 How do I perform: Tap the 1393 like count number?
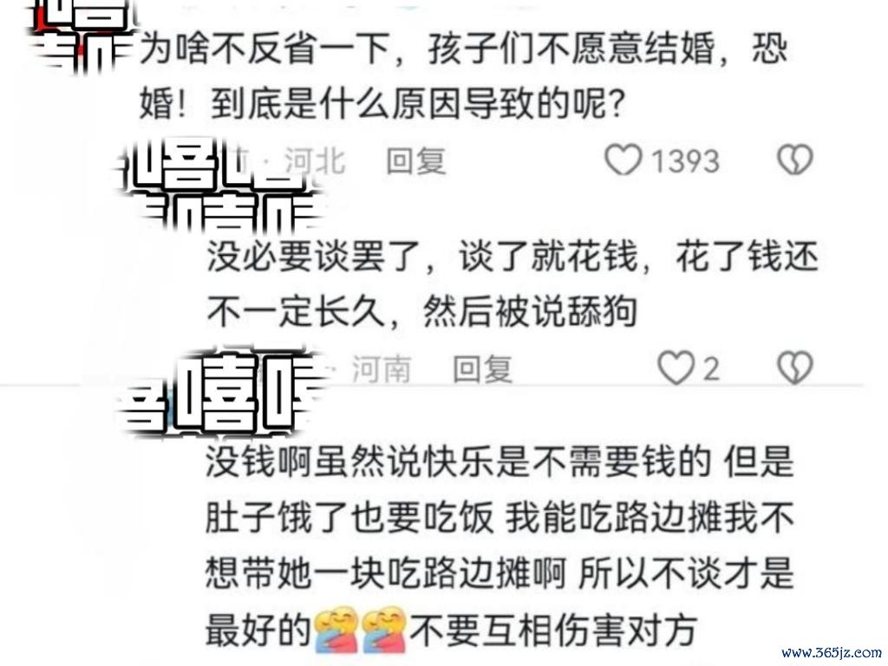pos(685,160)
